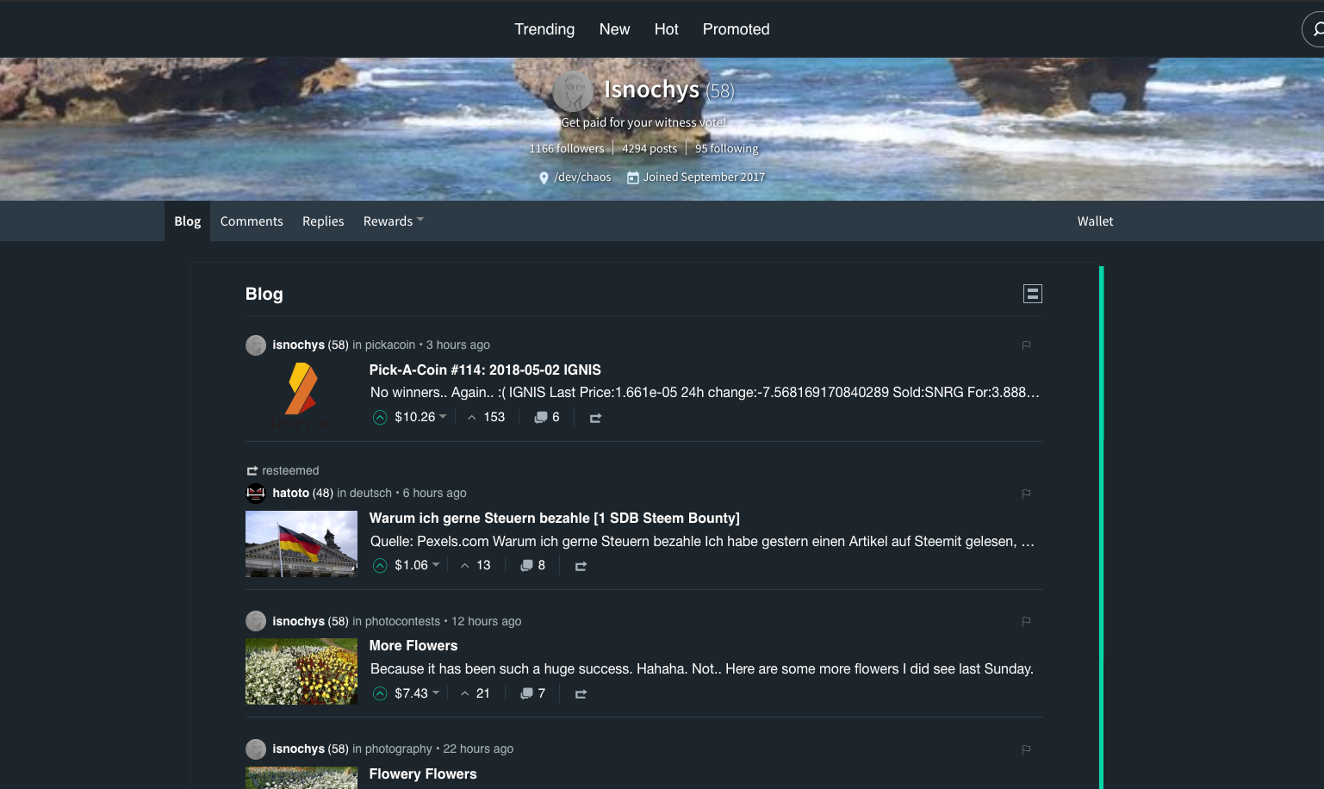Viewport: 1324px width, 789px height.
Task: Open the New feed
Action: tap(614, 29)
